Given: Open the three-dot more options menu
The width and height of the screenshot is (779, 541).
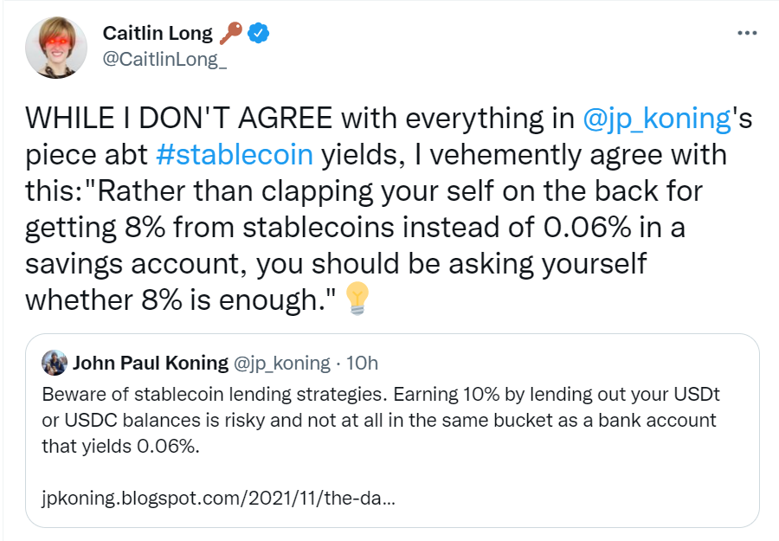Looking at the screenshot, I should tap(746, 33).
